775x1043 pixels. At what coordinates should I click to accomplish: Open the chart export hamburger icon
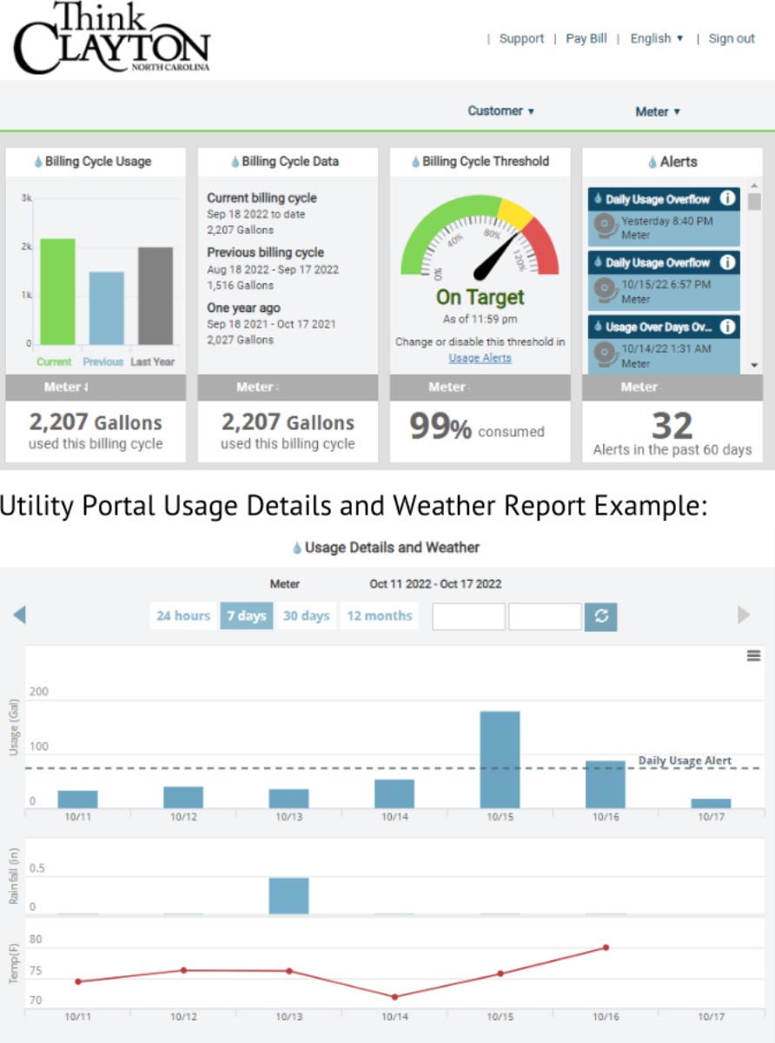coord(752,655)
